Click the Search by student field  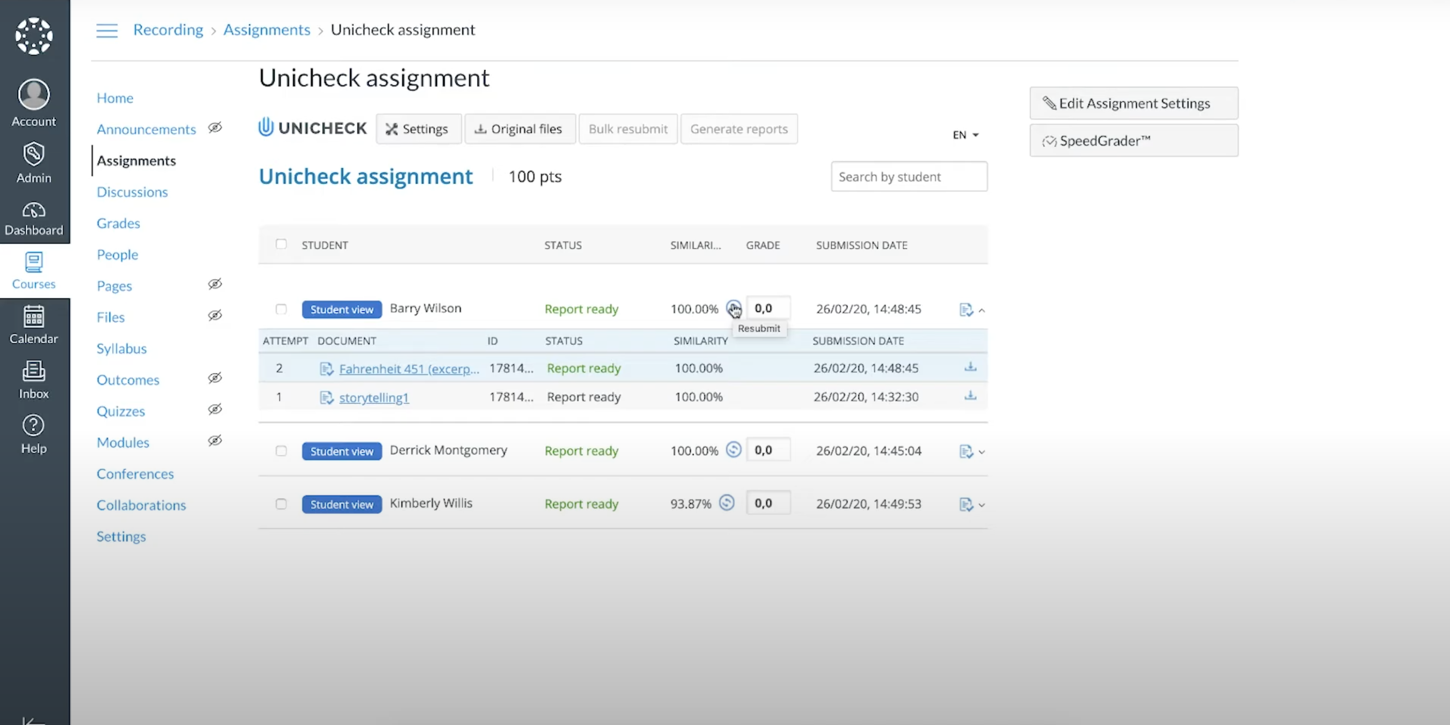click(x=909, y=176)
